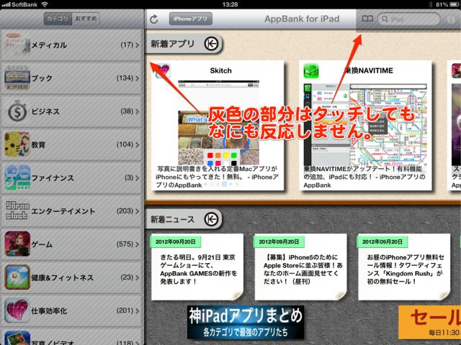
Task: Tap the 乗換NAVITIME green app icon
Action: (x=310, y=70)
